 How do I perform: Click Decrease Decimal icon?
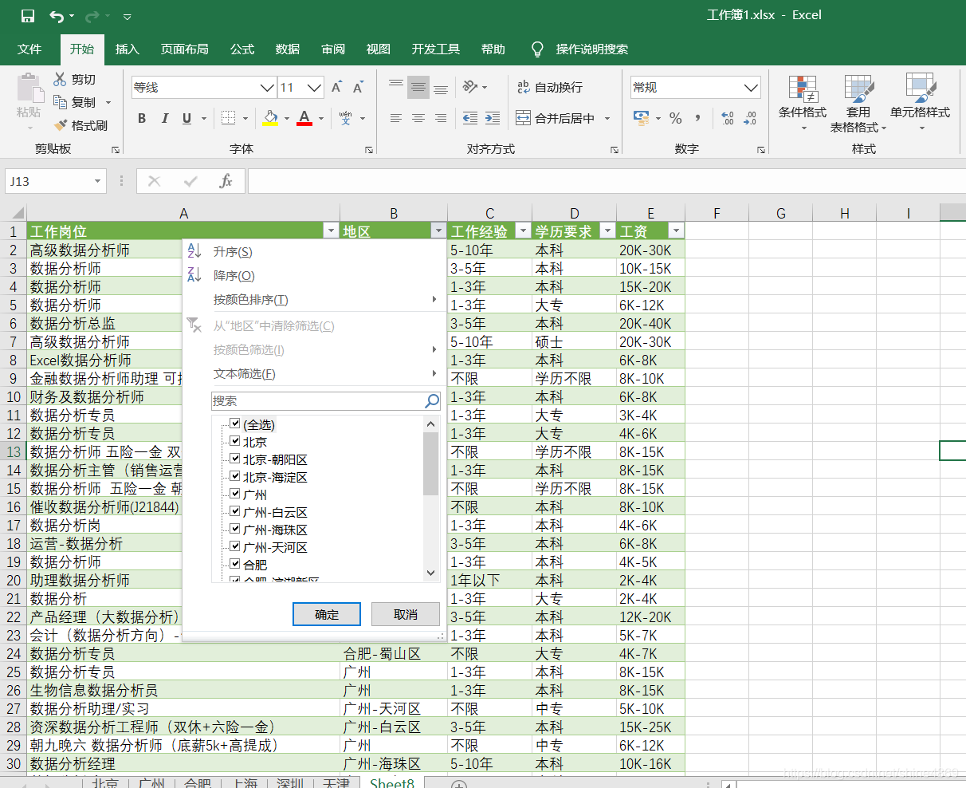[750, 118]
